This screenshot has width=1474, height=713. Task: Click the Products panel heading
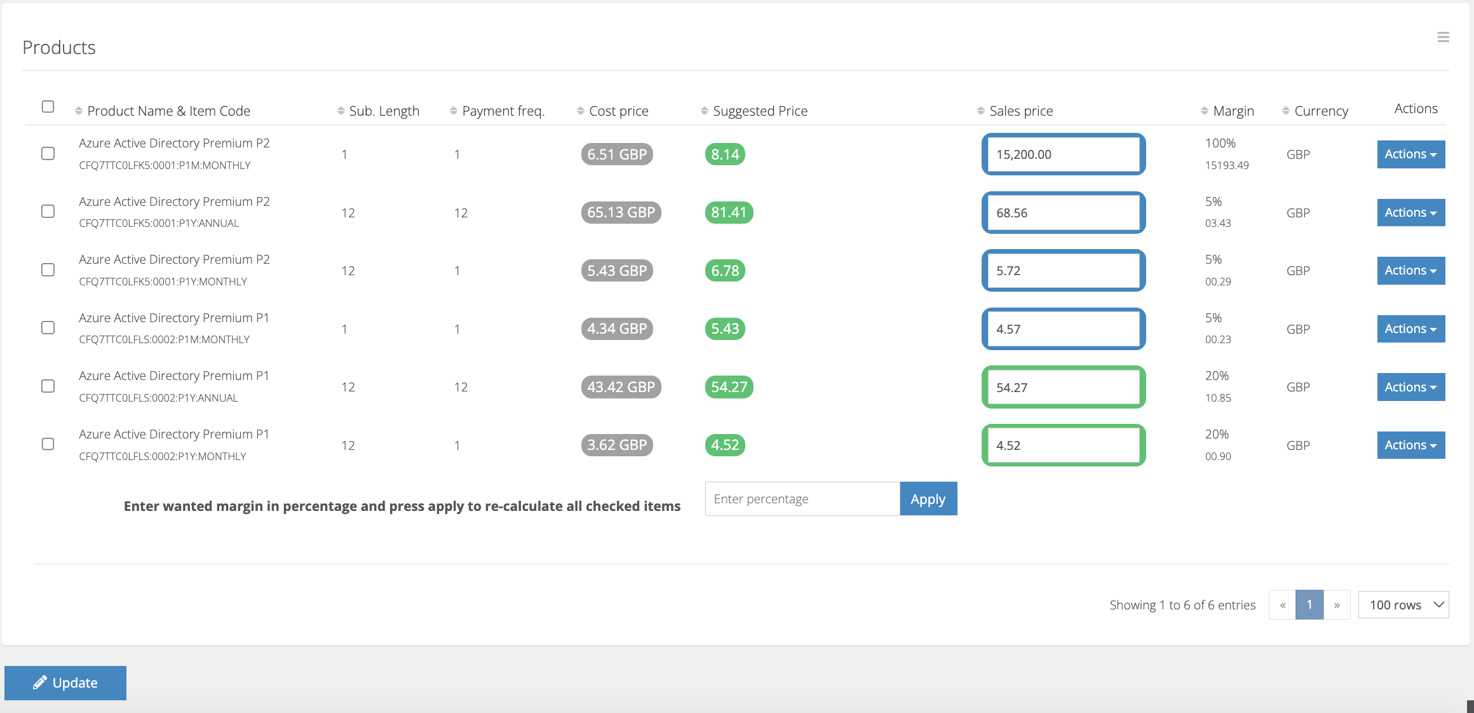(x=59, y=48)
